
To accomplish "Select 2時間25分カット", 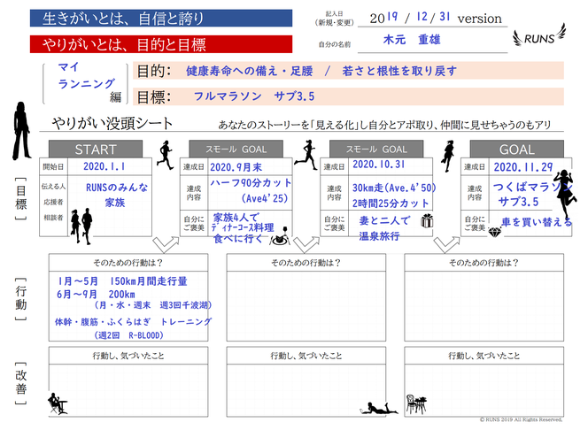I will [x=391, y=203].
